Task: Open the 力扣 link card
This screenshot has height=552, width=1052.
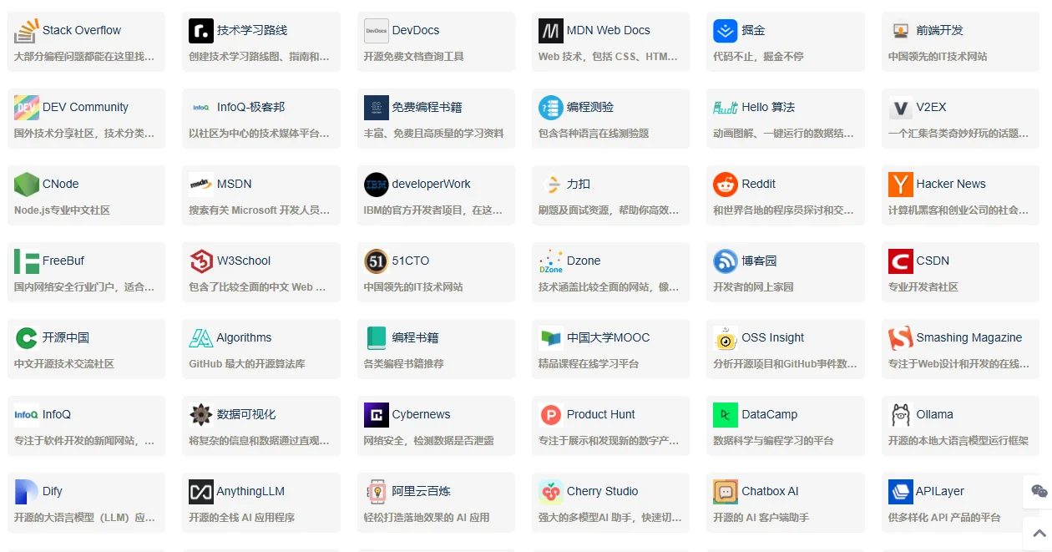Action: [610, 195]
